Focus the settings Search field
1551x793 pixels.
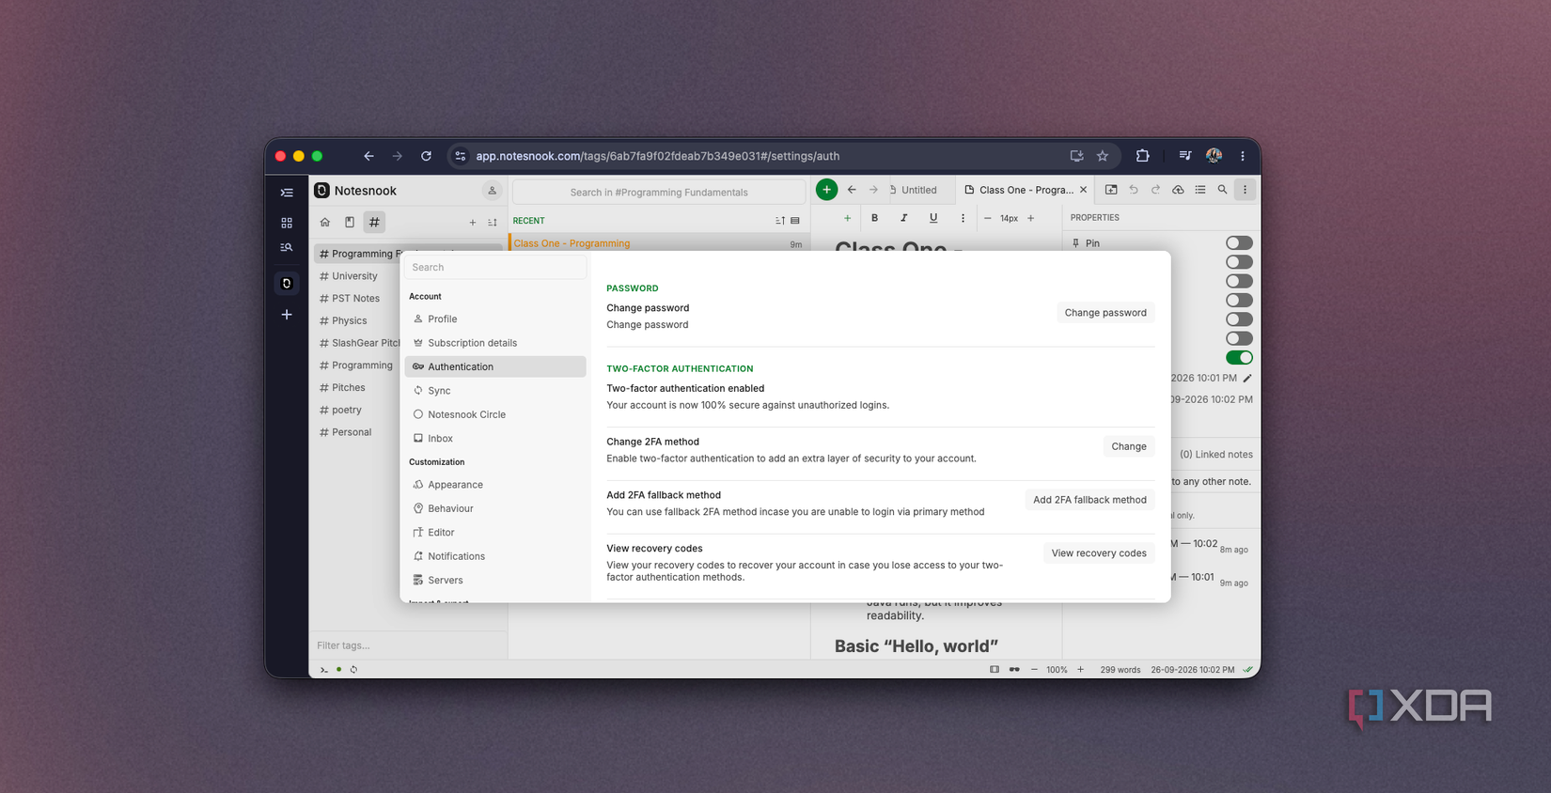click(495, 268)
